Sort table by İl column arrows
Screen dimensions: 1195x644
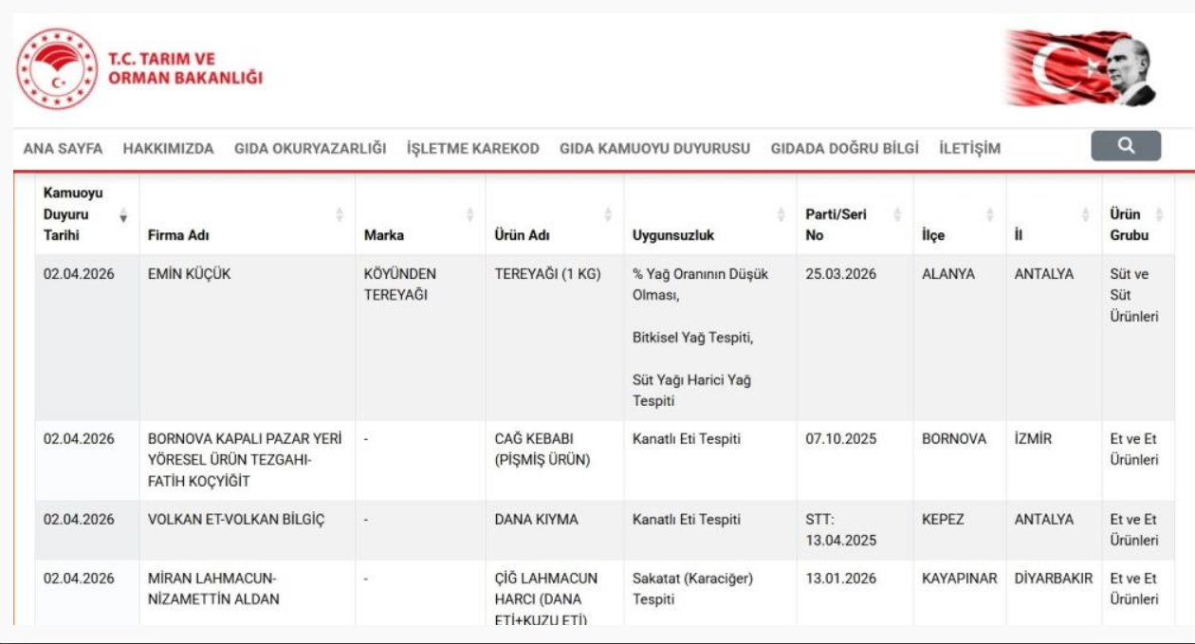[1086, 215]
